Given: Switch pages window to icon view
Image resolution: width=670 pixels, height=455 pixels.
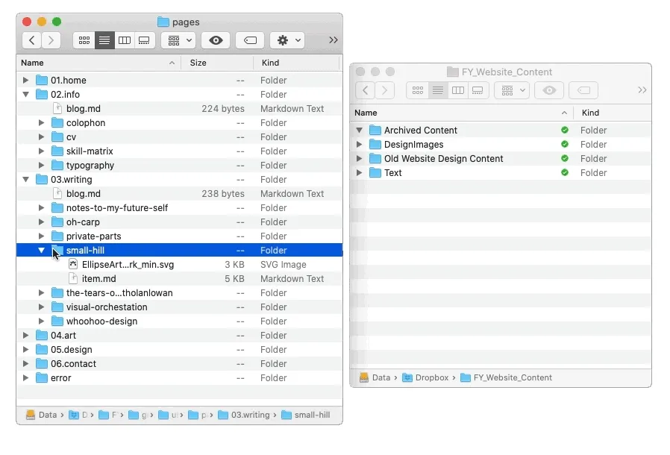Looking at the screenshot, I should (84, 40).
